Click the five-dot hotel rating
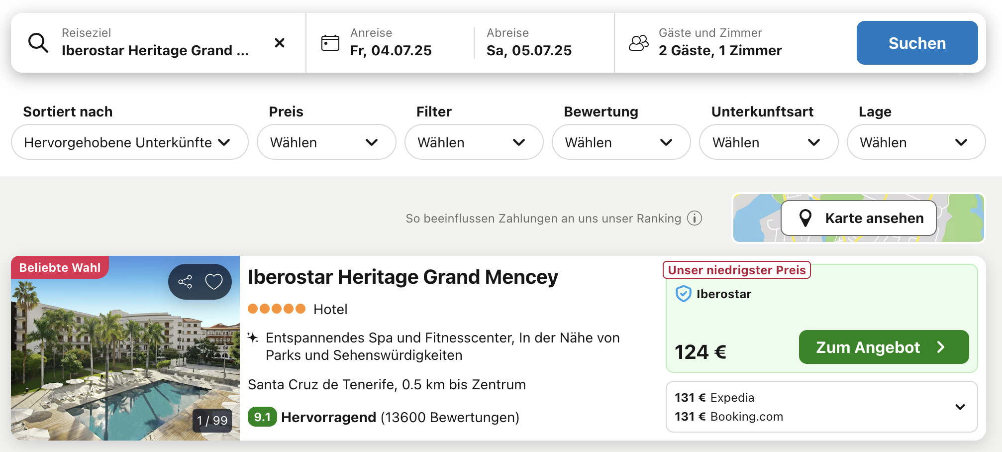1002x452 pixels. click(x=277, y=309)
